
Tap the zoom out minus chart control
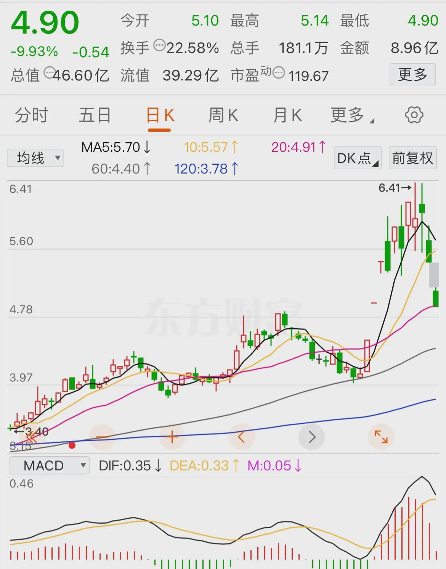(102, 437)
